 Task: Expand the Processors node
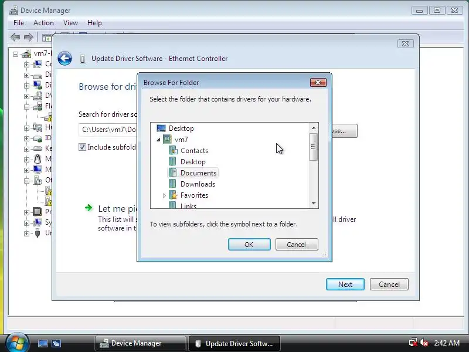point(26,212)
